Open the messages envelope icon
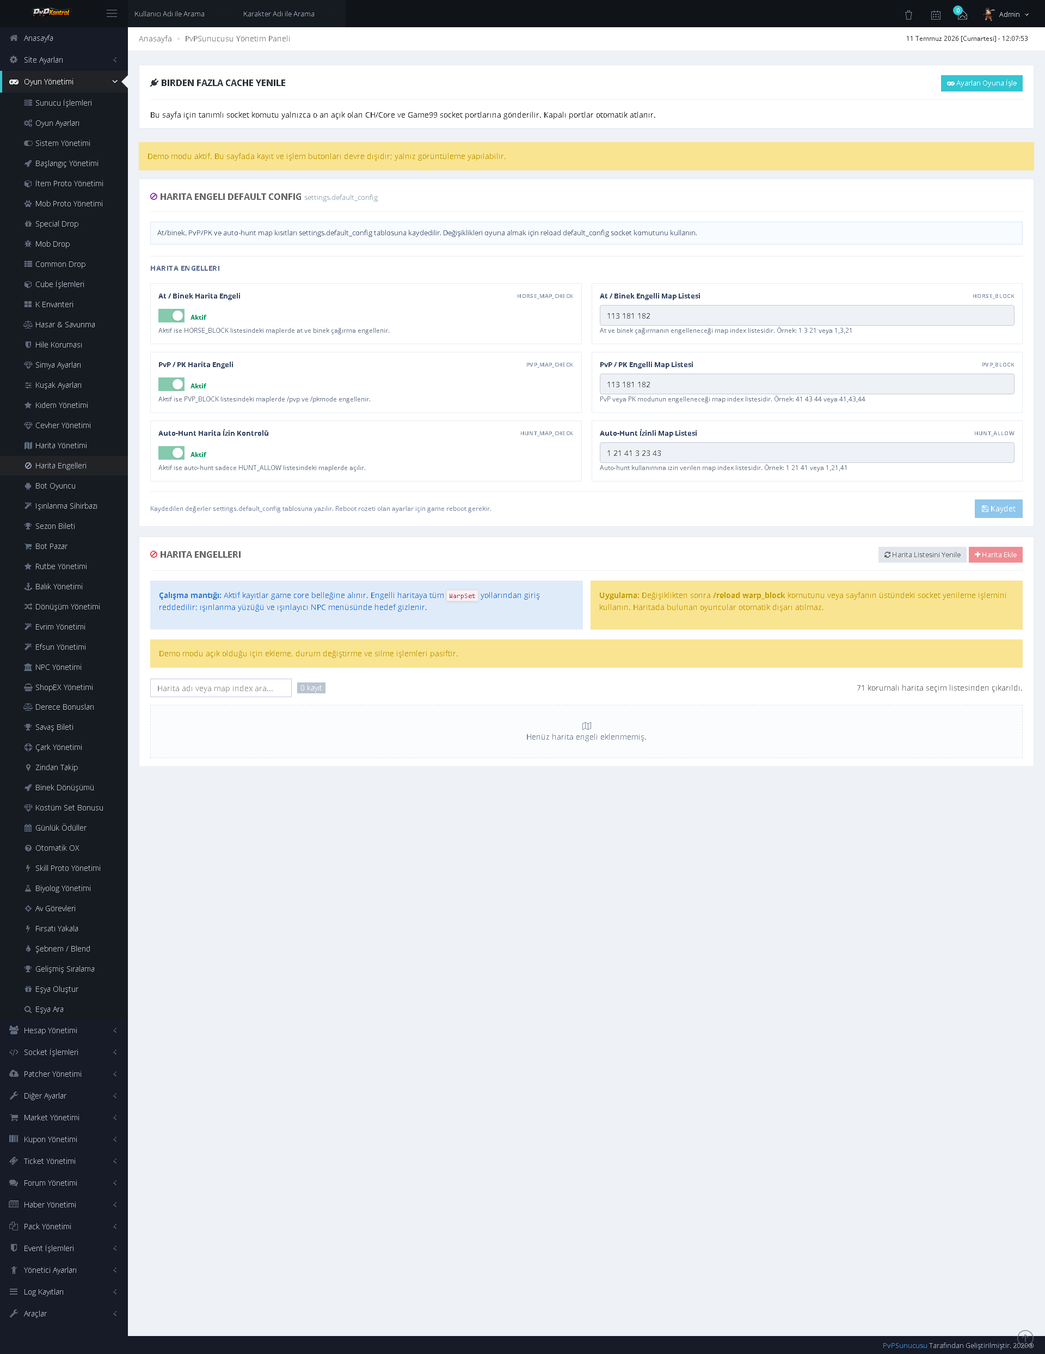 pos(962,14)
